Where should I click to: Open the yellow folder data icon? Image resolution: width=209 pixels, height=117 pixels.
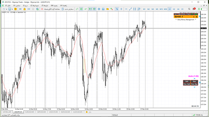pyautogui.click(x=108, y=9)
